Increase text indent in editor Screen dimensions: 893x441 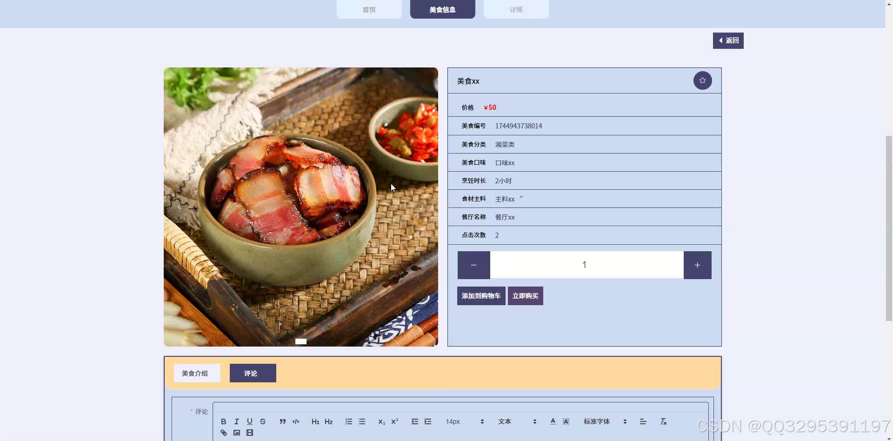tap(428, 421)
